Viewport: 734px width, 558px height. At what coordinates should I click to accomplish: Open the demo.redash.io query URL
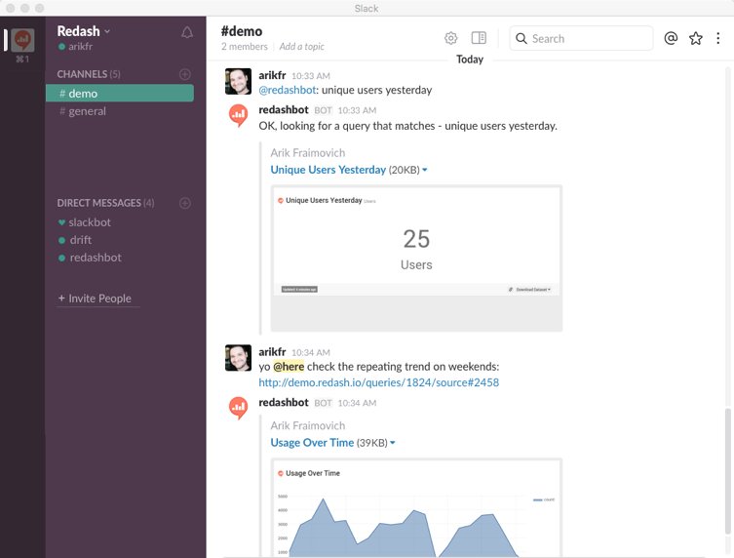tap(379, 382)
